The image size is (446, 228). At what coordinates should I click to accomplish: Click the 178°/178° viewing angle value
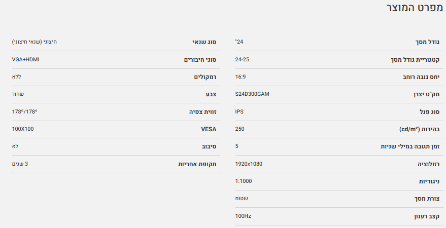pyautogui.click(x=25, y=111)
